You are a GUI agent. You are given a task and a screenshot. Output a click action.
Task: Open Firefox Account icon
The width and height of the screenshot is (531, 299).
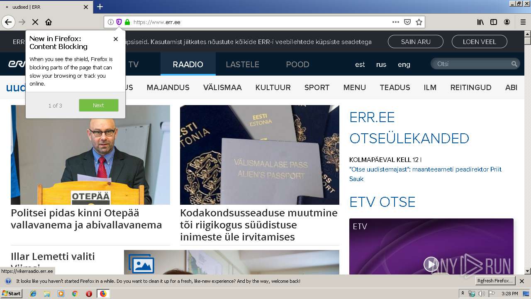(507, 22)
